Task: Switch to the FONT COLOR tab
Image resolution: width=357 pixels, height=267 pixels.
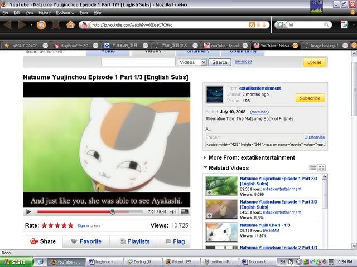Action: [26, 46]
